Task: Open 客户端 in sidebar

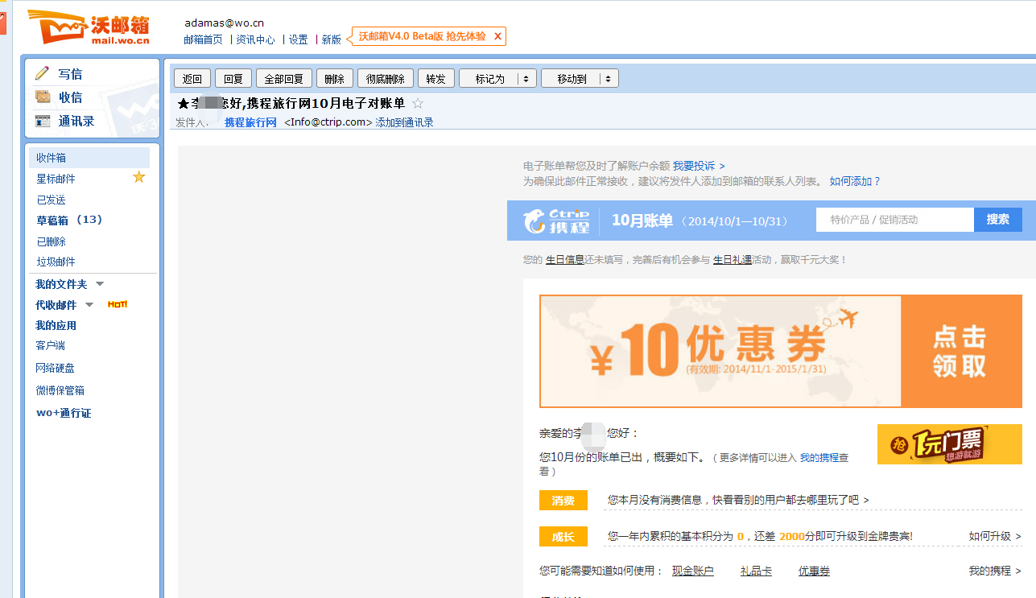Action: 50,345
